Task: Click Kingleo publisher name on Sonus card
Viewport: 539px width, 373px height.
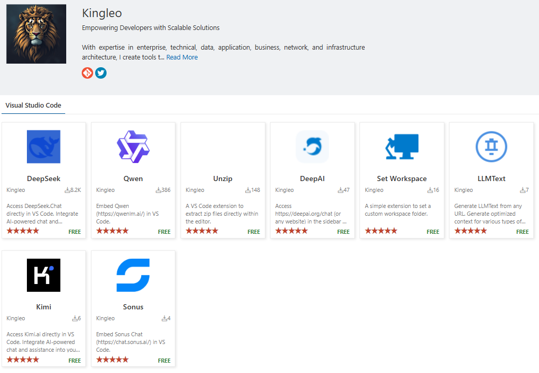Action: (105, 318)
